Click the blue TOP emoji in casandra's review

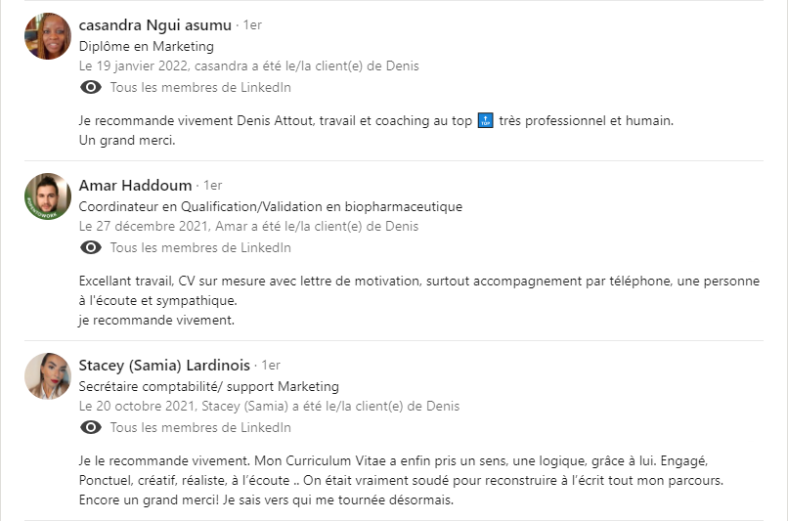[x=485, y=120]
